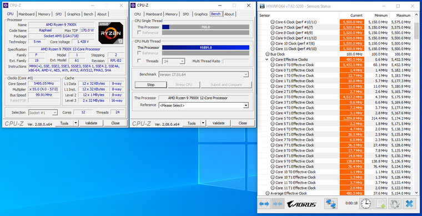Click Close button in left CPU-Z window

click(115, 123)
